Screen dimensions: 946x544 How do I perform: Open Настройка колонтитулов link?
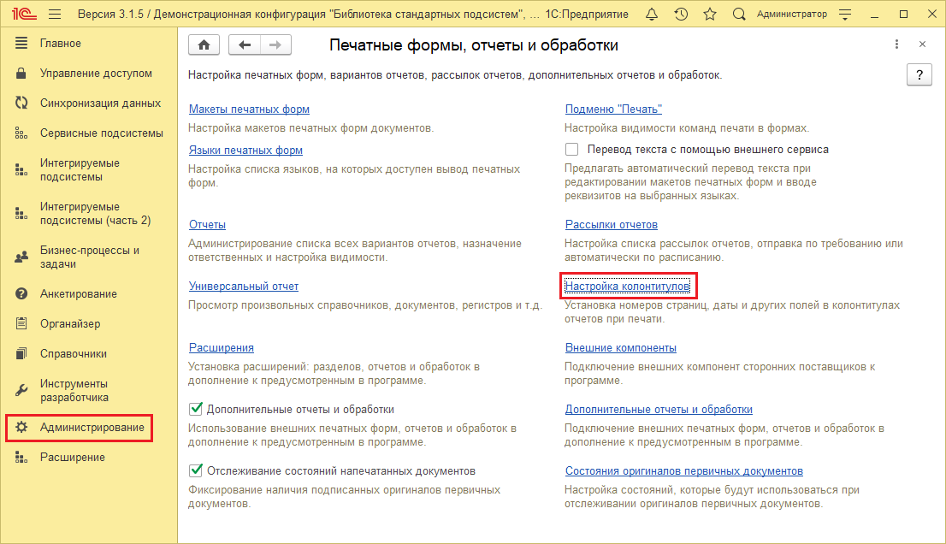(x=628, y=286)
